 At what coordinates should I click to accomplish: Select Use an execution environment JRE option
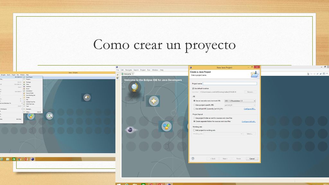coord(194,101)
